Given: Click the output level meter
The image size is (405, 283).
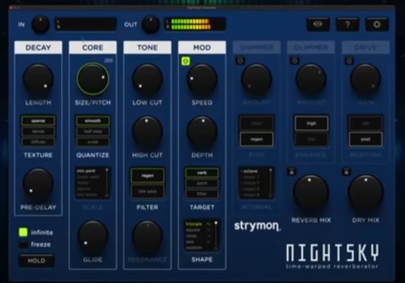Looking at the screenshot, I should tap(195, 24).
